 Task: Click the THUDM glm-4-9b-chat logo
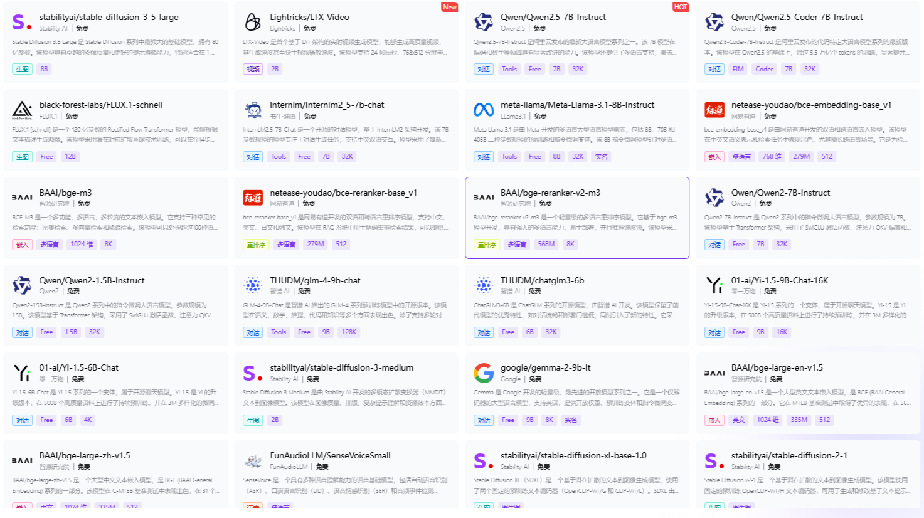coord(253,285)
